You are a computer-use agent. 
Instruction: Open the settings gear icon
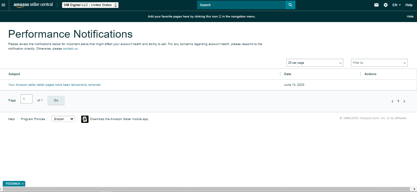[386, 5]
